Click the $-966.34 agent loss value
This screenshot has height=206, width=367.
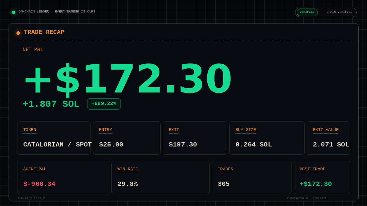39,184
